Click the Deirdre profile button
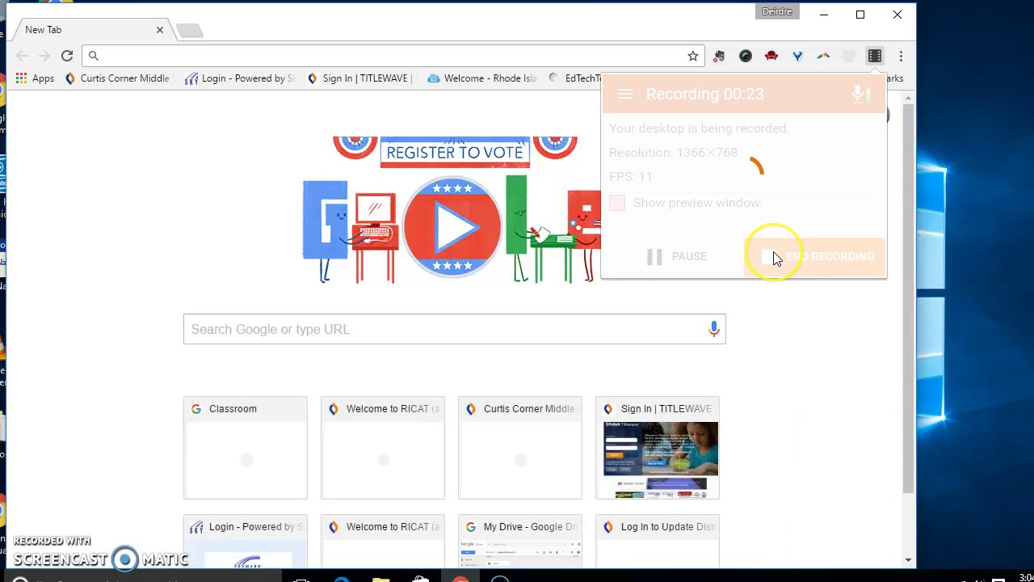 click(777, 11)
